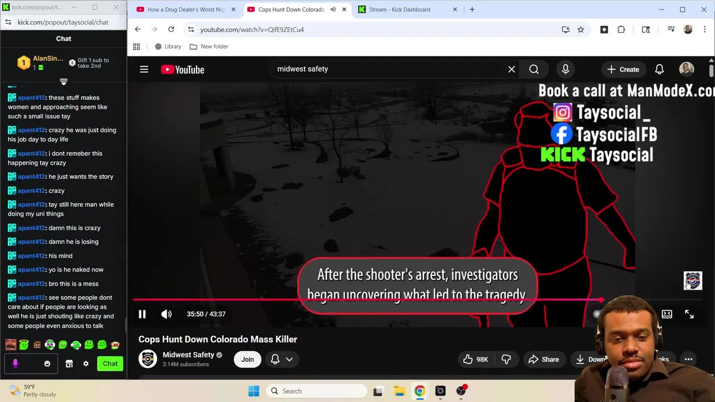Open the Midwest Safety channel name link
Image resolution: width=715 pixels, height=402 pixels.
(188, 355)
